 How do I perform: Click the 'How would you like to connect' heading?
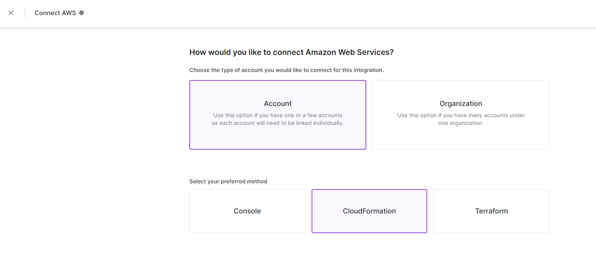[291, 52]
